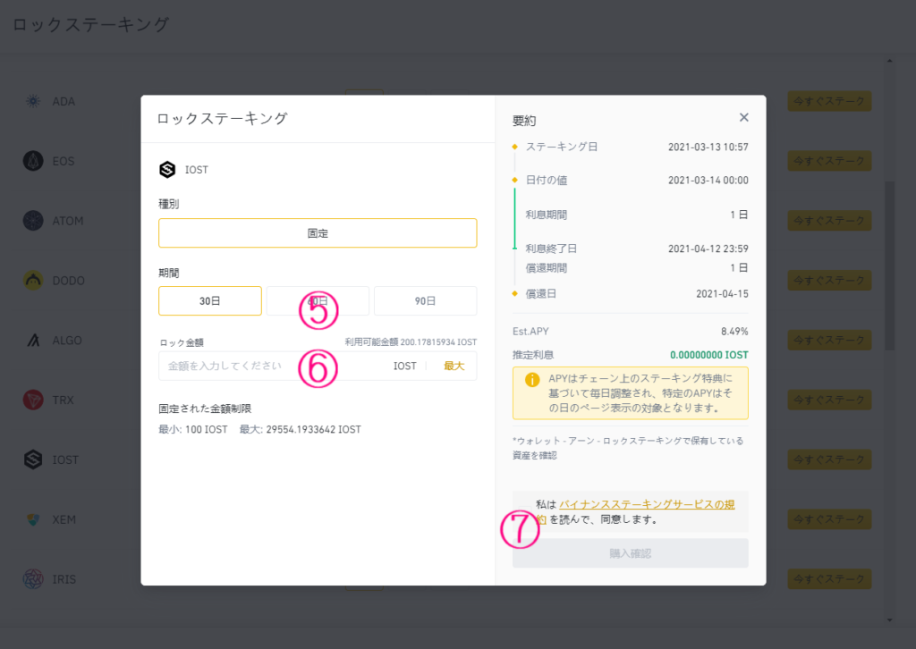Click the DODO coin icon in background list
916x649 pixels.
coord(33,281)
